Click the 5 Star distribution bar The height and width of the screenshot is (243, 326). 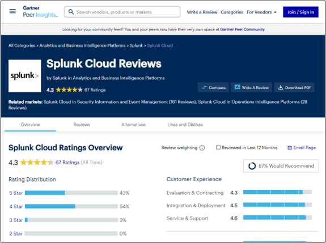coord(71,193)
